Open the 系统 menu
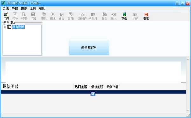Viewport: 191px width, 118px height. pyautogui.click(x=6, y=8)
